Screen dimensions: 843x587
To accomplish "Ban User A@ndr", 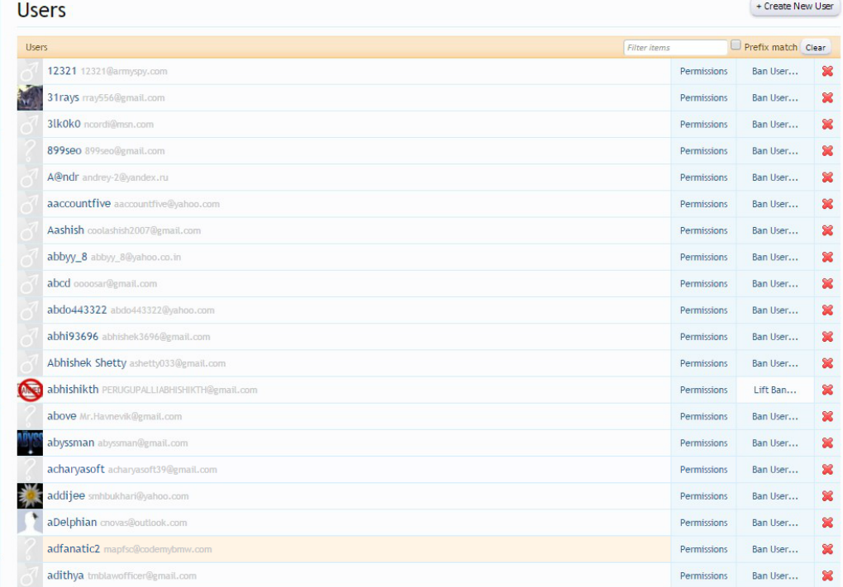I will pos(774,178).
